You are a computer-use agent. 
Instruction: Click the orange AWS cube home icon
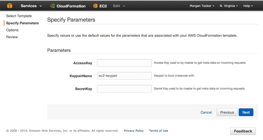pyautogui.click(x=10, y=6)
